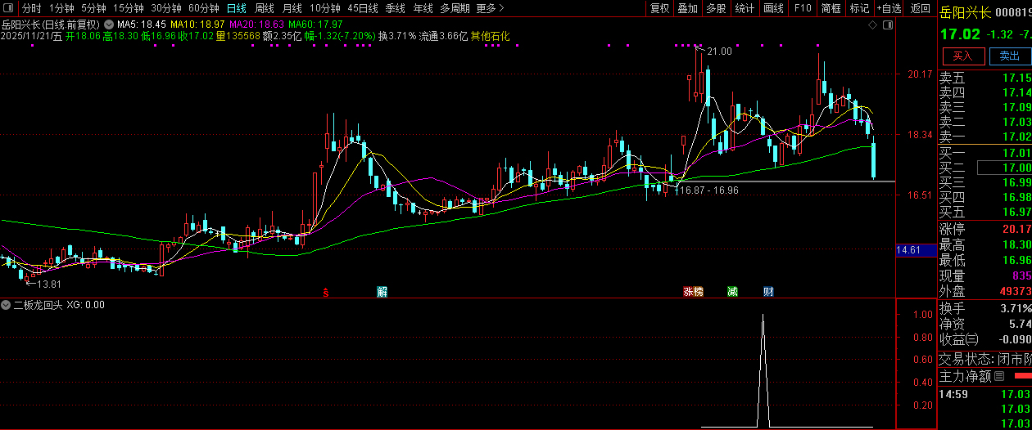Switch to 月线 monthly chart
1032x430 pixels.
[x=292, y=8]
